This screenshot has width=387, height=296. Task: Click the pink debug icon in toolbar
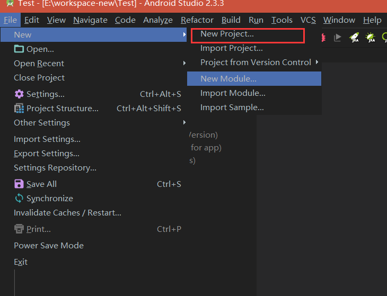coord(323,38)
